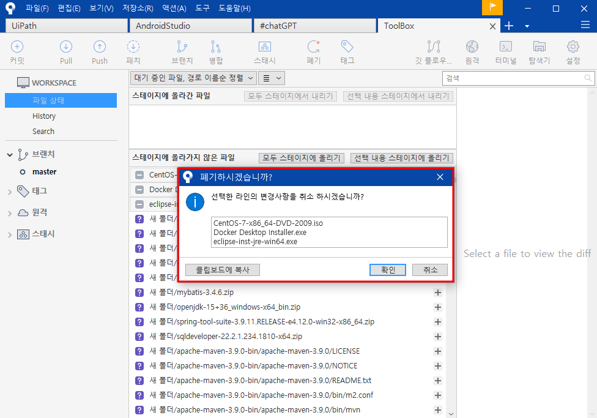Screen dimensions: 597x418
Task: Open the 저장소(R) menu
Action: (138, 8)
